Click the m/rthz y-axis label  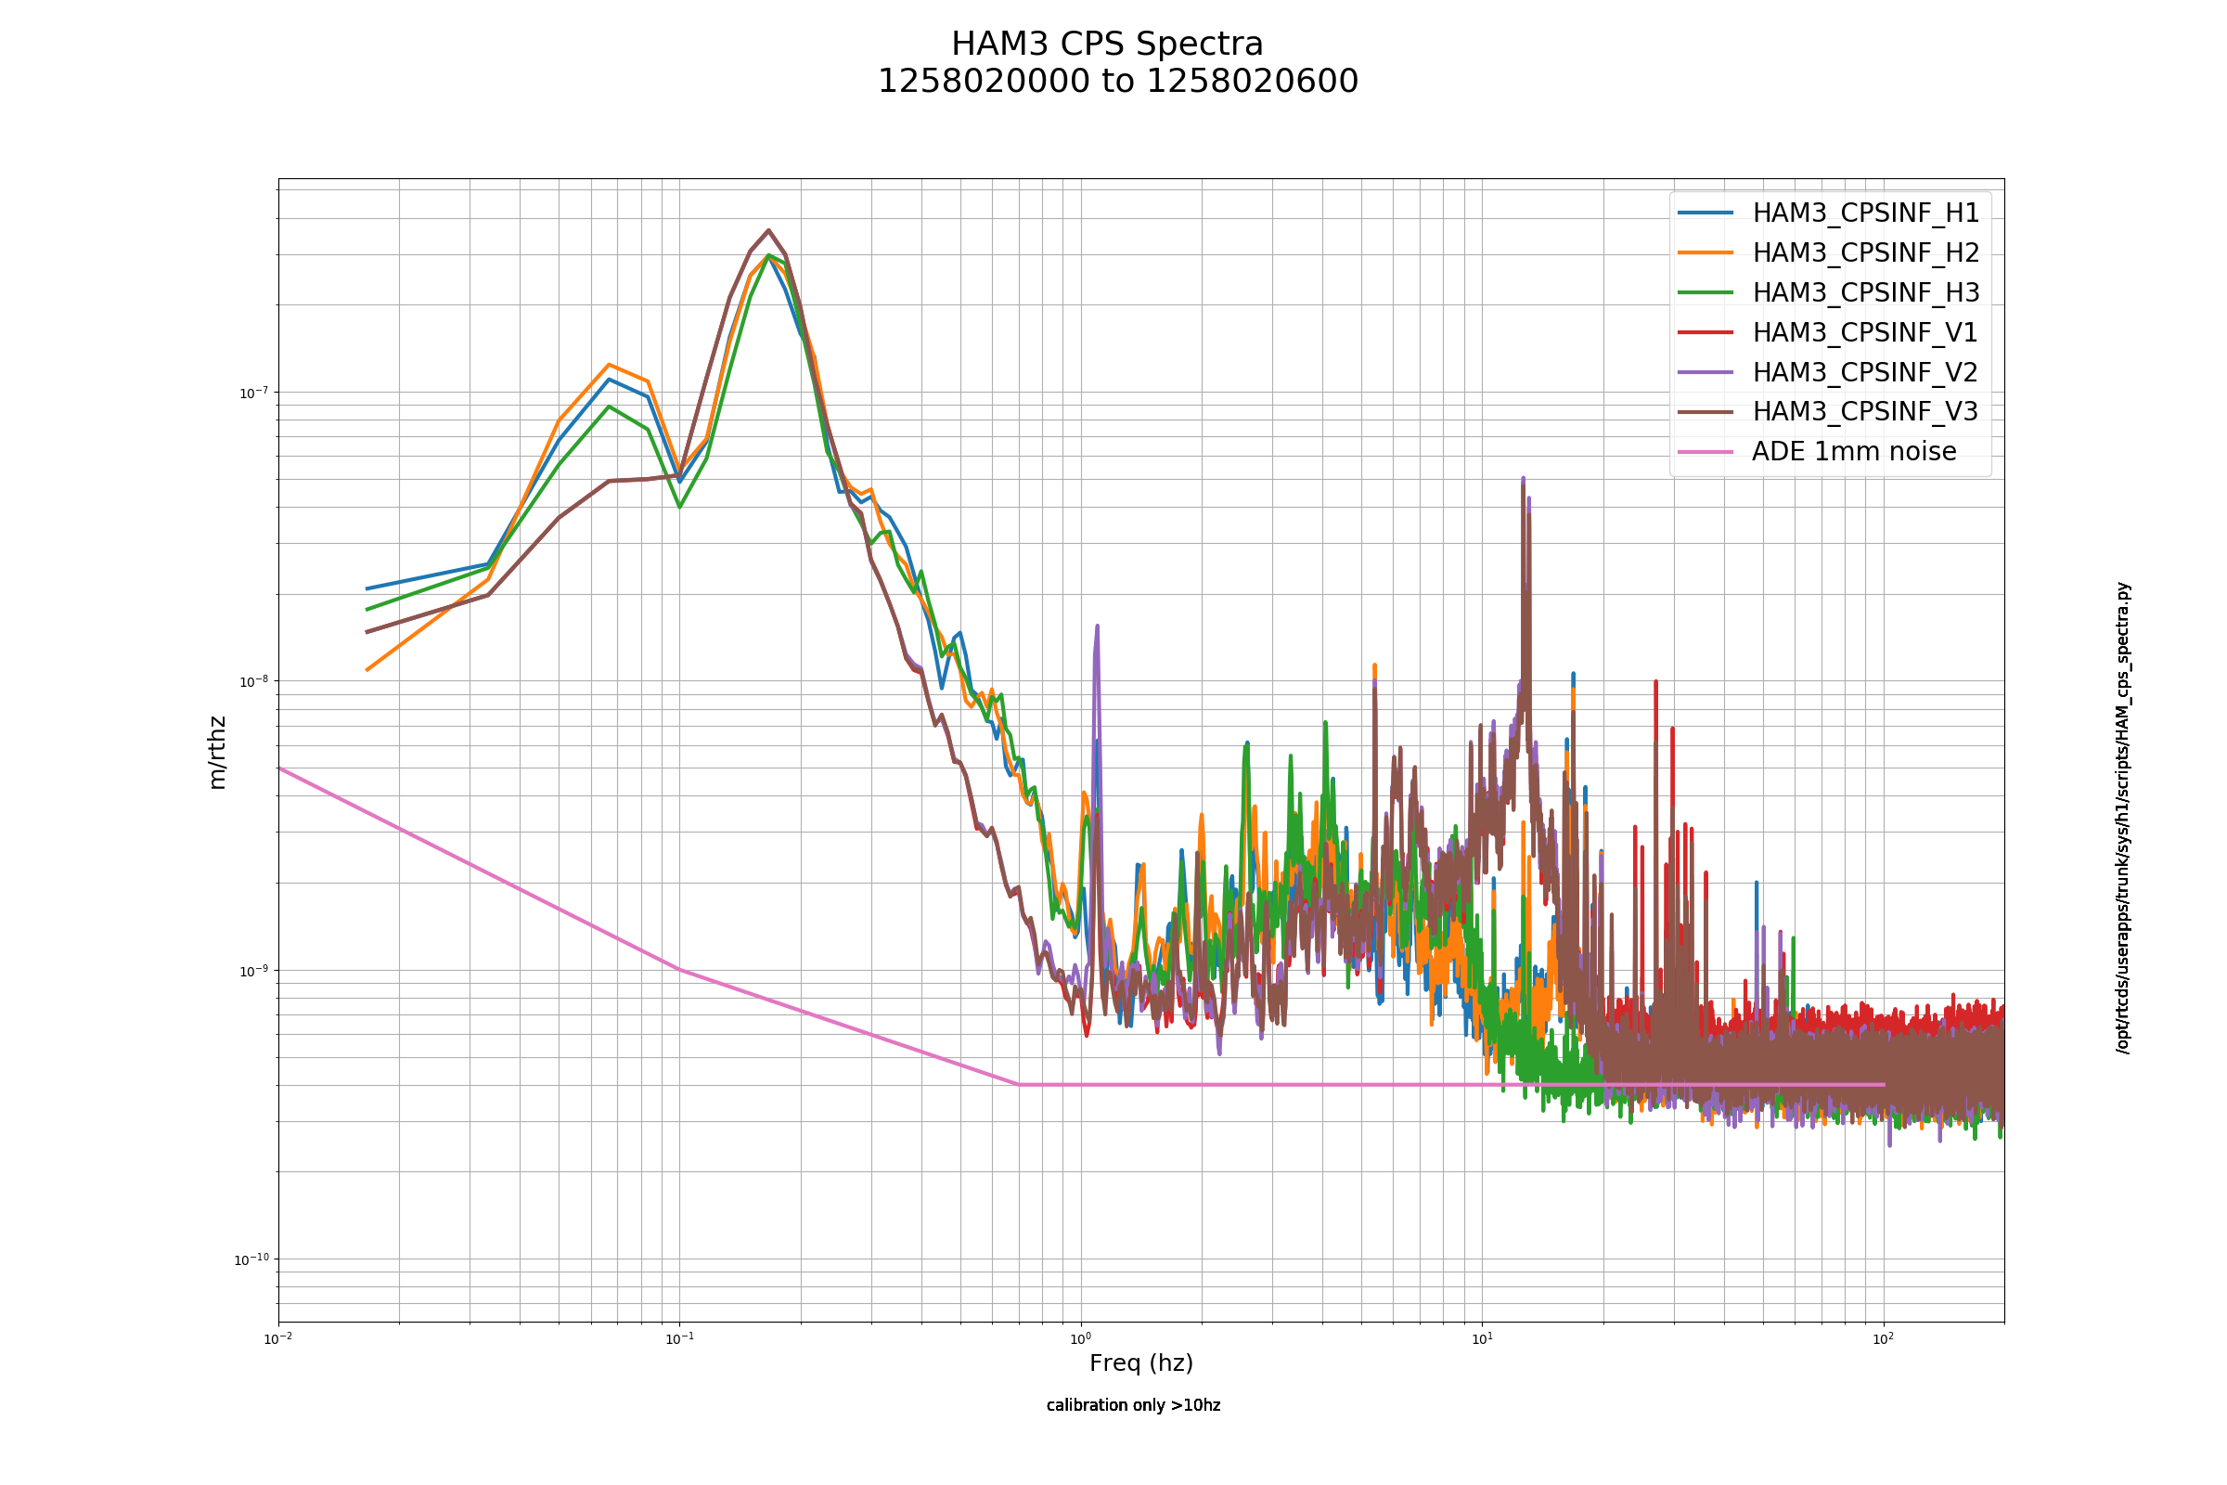[217, 753]
